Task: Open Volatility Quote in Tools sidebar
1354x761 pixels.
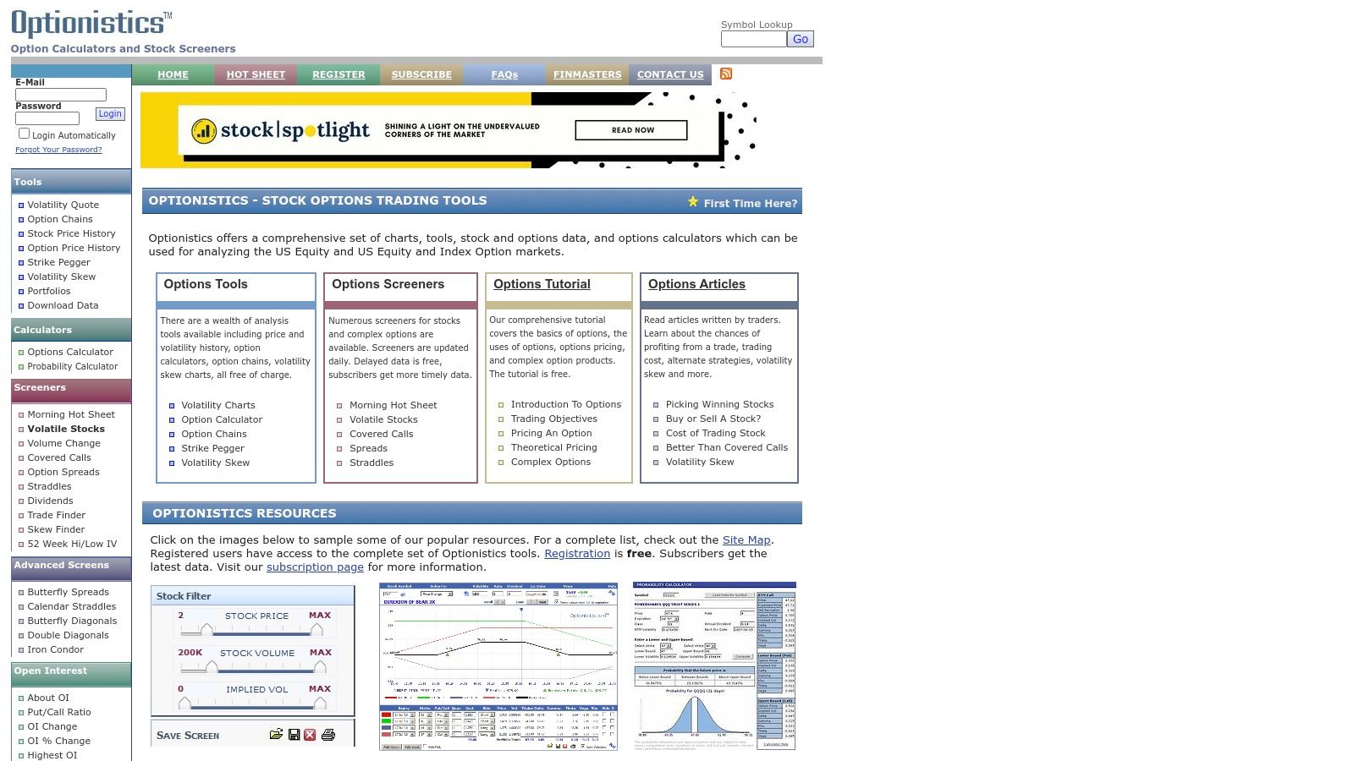Action: click(63, 205)
